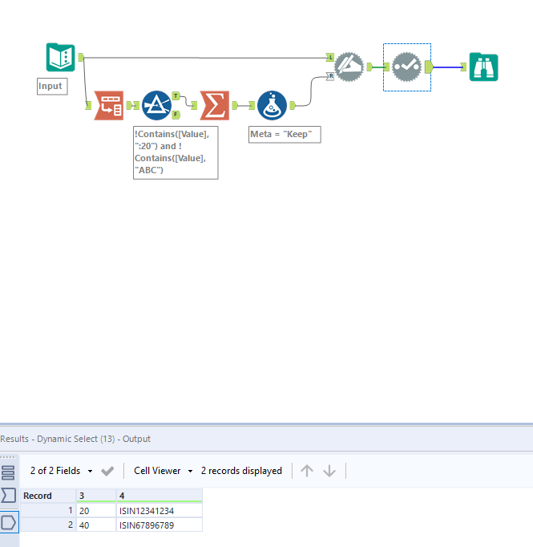
Task: Click the Filter tool's T output anchor
Action: [x=176, y=95]
